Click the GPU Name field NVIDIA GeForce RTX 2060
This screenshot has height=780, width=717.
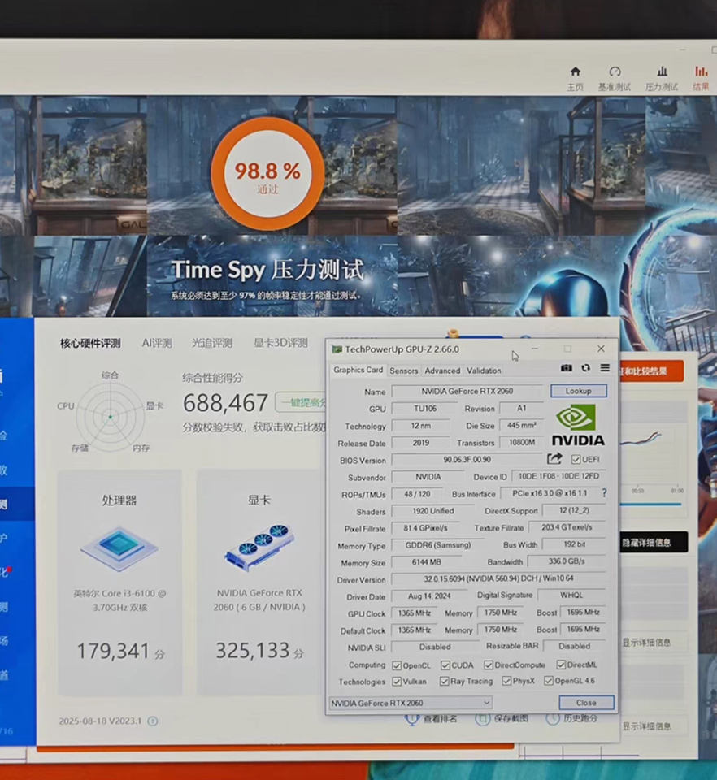coord(466,392)
